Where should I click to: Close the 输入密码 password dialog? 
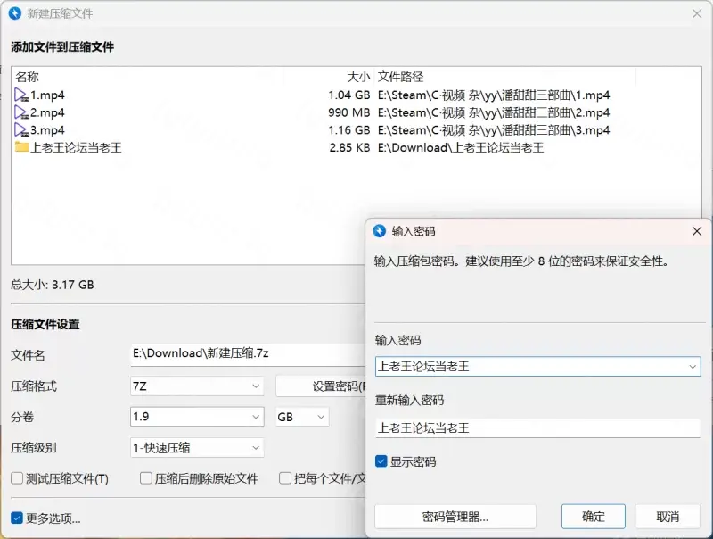click(697, 231)
